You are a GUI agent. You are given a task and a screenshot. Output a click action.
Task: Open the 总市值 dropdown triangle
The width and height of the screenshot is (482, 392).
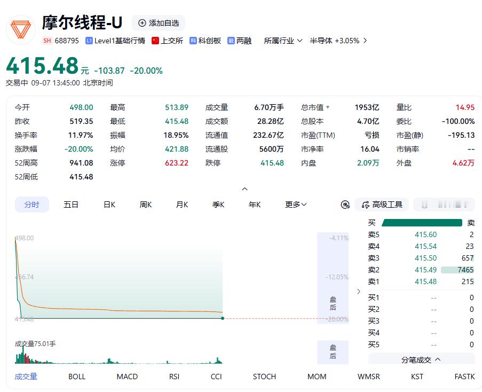[328, 107]
